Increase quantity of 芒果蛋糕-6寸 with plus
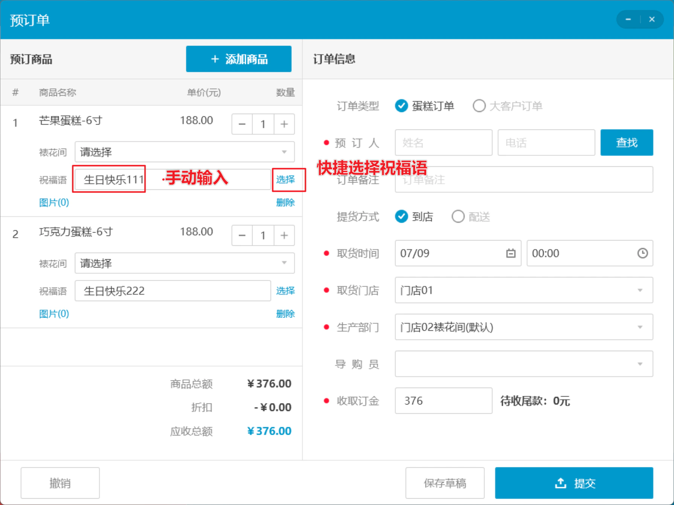 [284, 124]
